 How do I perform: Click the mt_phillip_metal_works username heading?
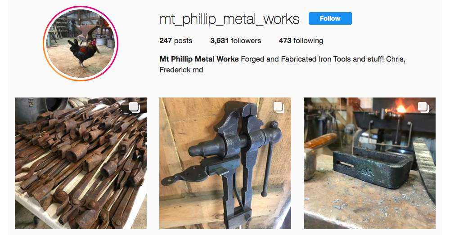click(x=229, y=19)
